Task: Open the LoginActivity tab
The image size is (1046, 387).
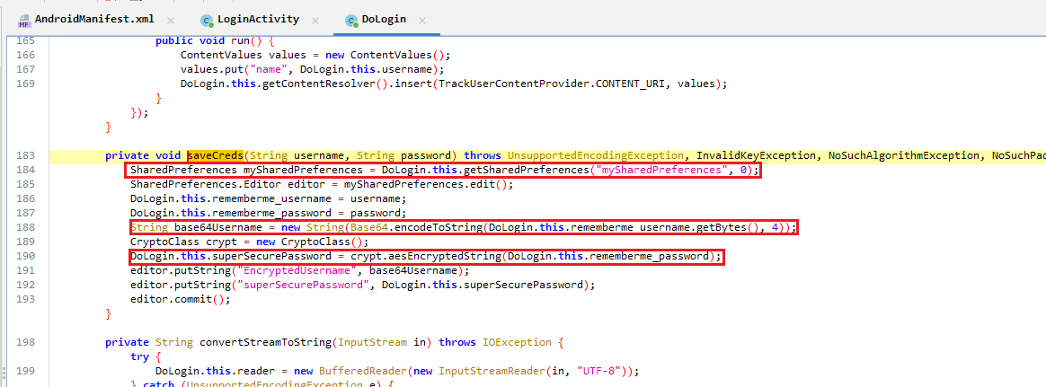Action: (x=260, y=20)
